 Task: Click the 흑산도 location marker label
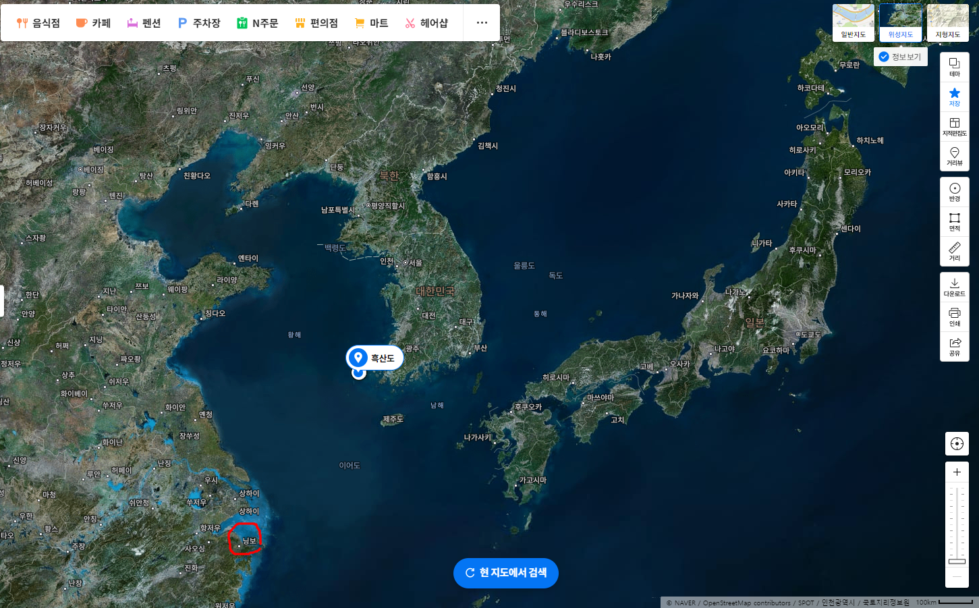pos(383,358)
